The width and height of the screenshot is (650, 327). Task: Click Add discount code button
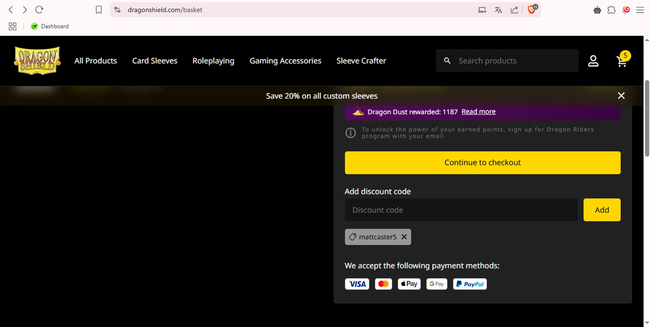(602, 210)
